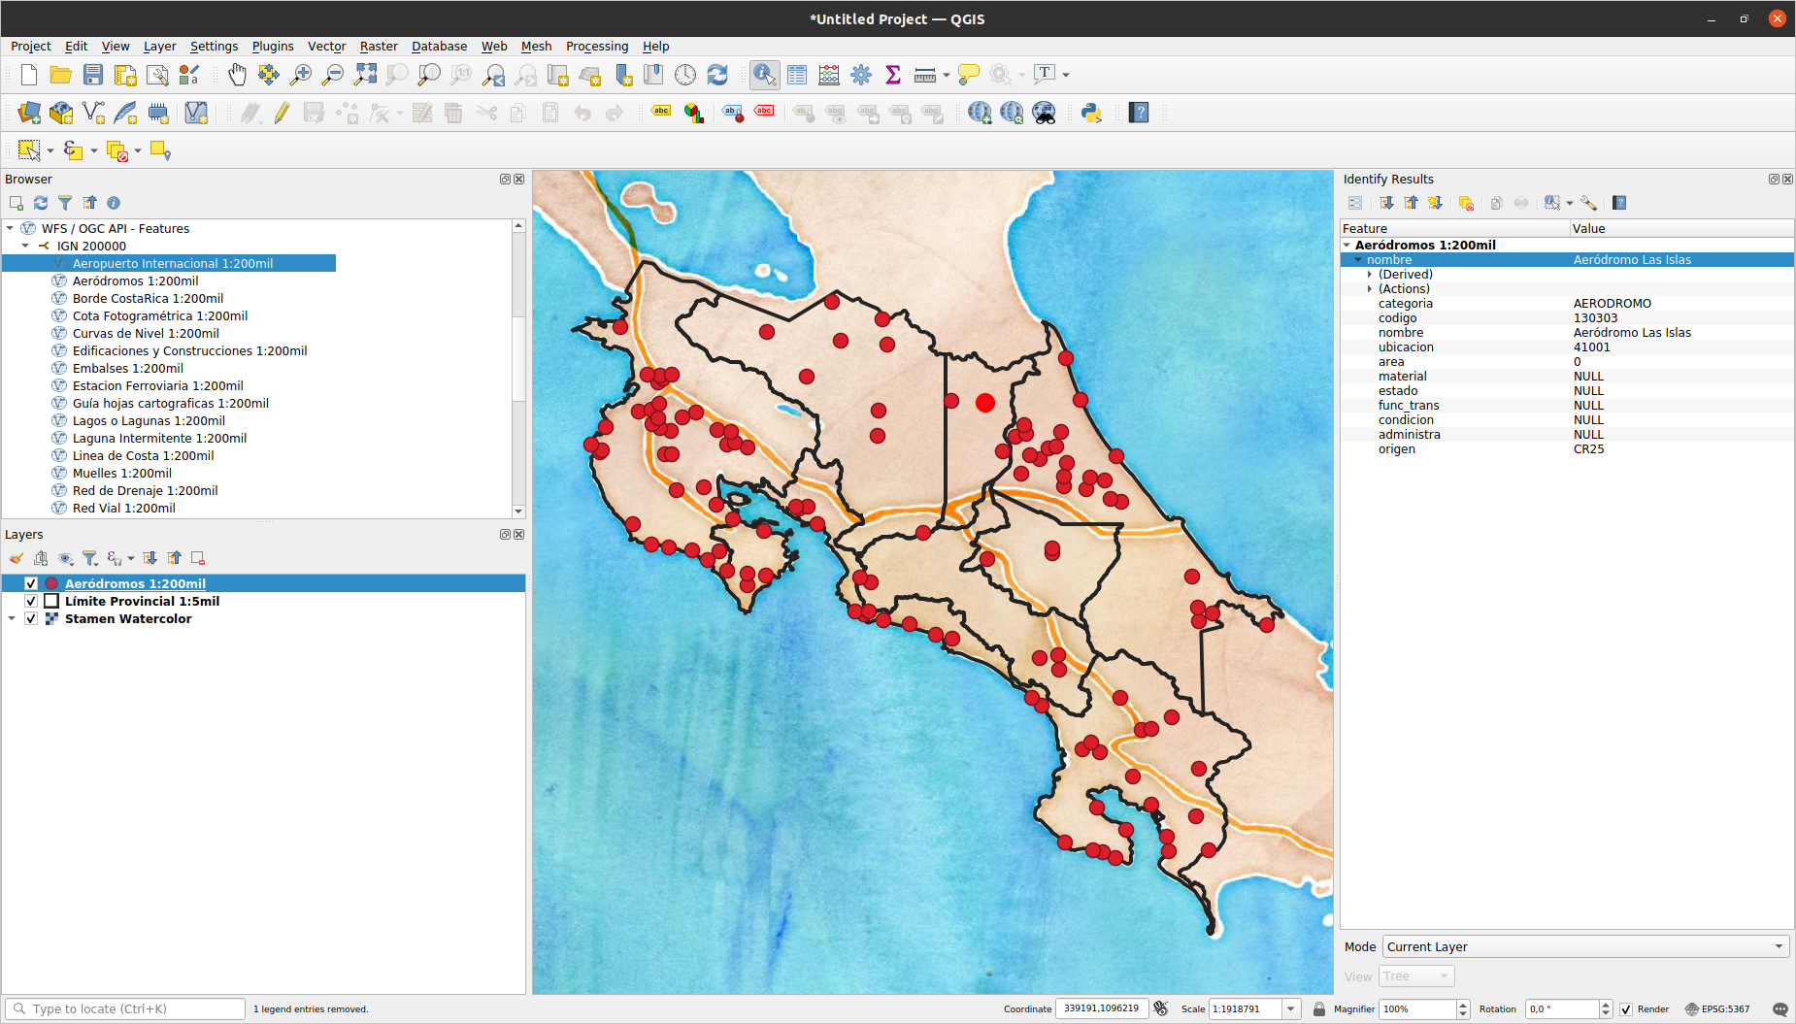Open a project with the folder icon
Screen dimensions: 1796x1024
click(x=61, y=75)
